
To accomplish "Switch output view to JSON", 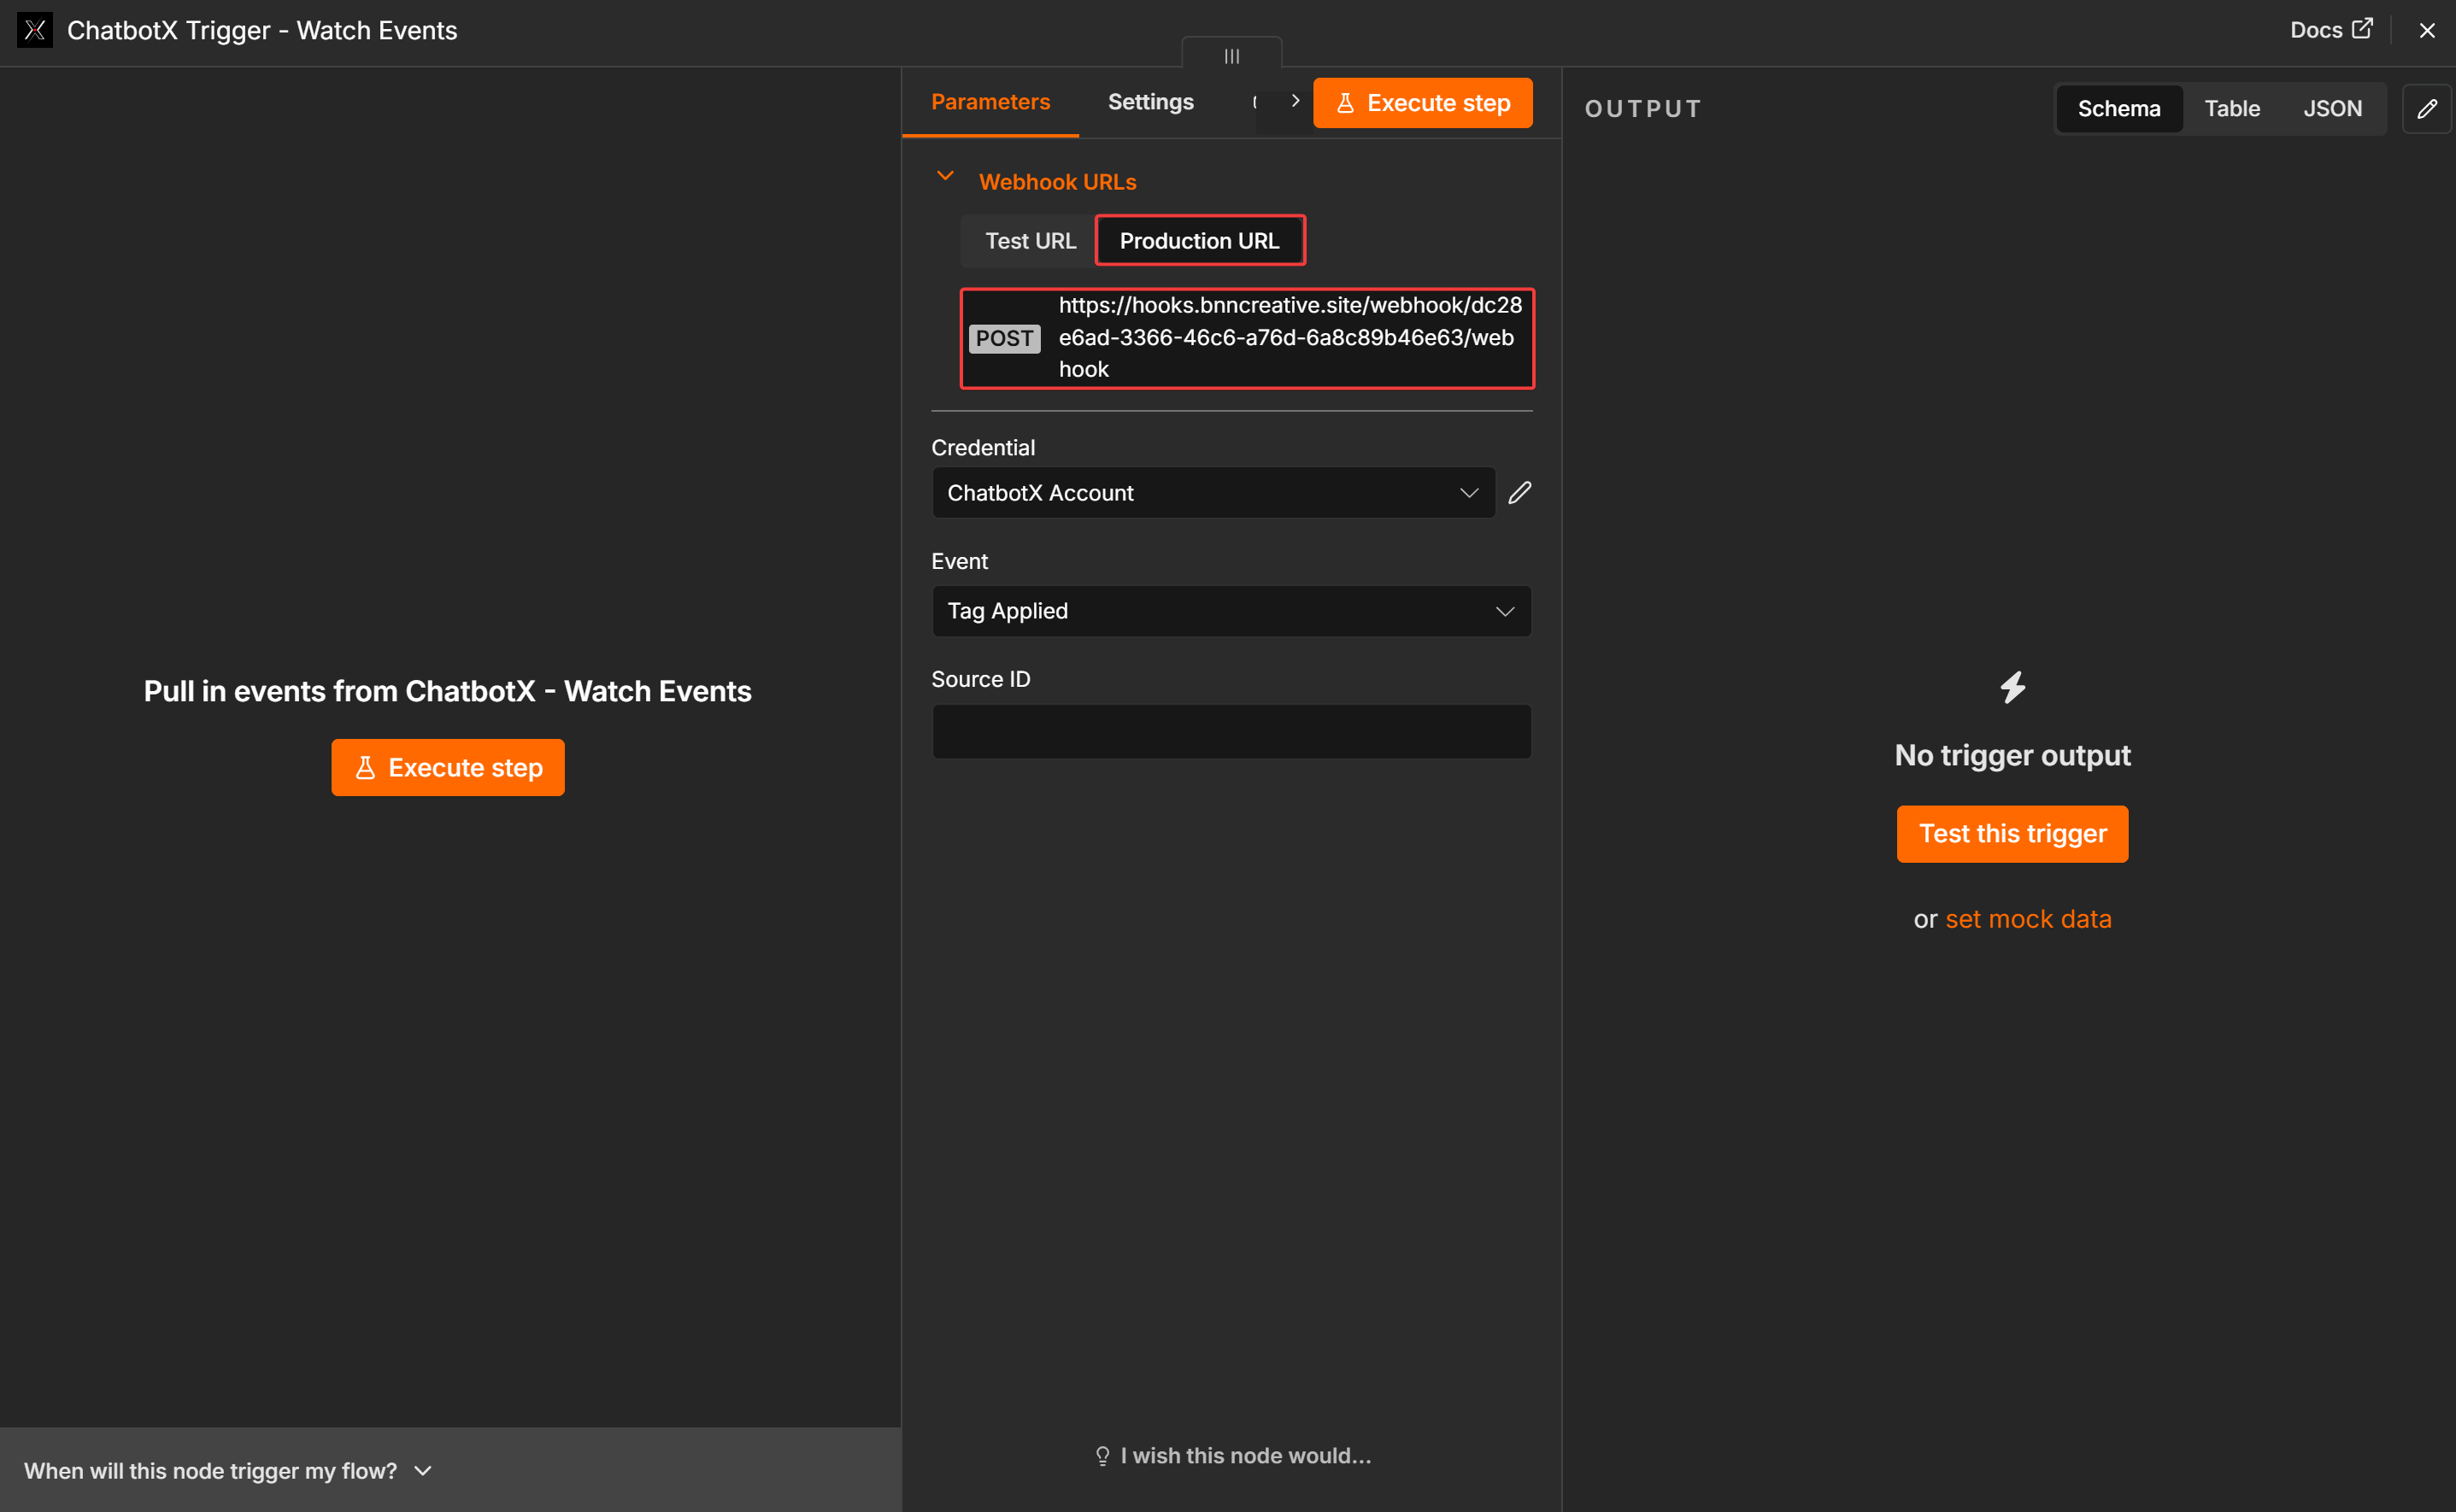I will pos(2332,109).
